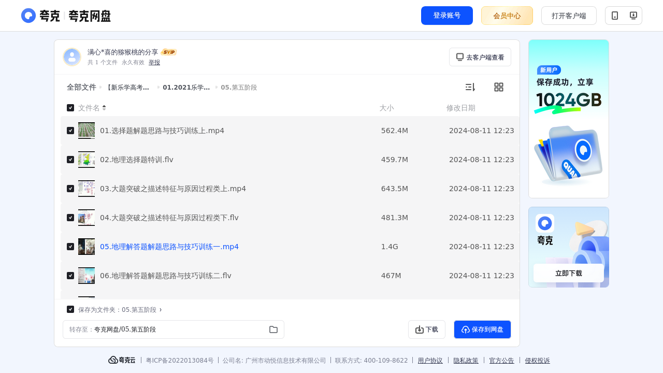663x373 pixels.
Task: Click 去客户端查看 button
Action: (x=480, y=57)
